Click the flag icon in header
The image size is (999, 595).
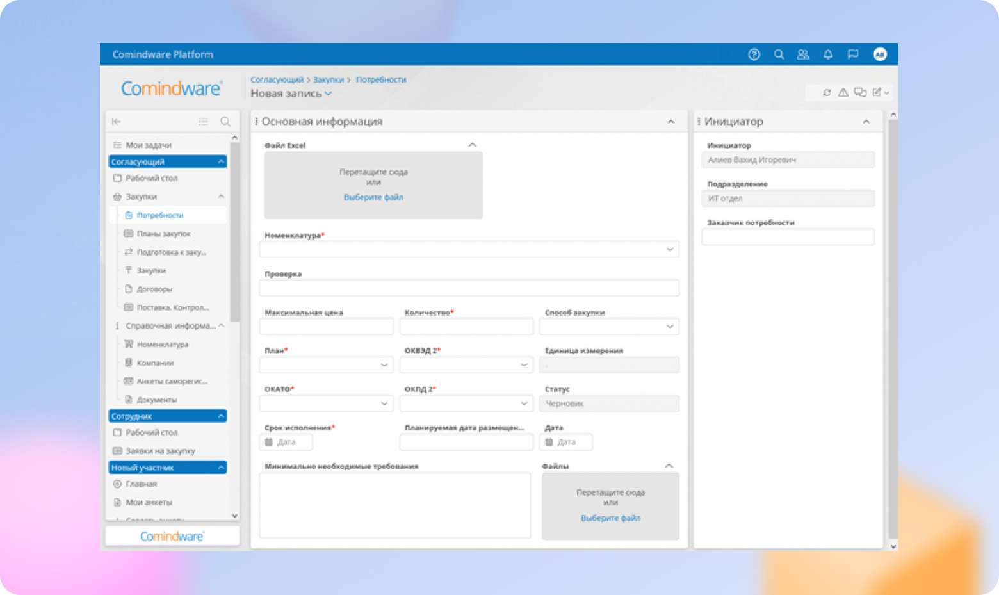tap(853, 54)
